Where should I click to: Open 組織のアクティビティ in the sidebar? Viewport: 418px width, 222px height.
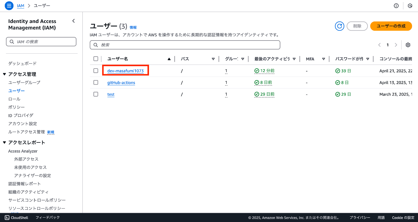point(28,192)
